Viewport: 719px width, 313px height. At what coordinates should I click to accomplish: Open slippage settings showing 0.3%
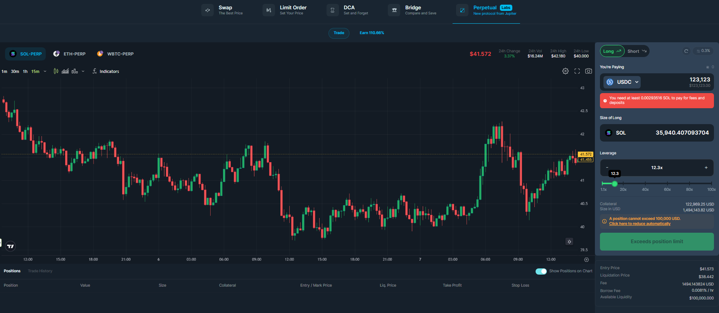coord(703,51)
